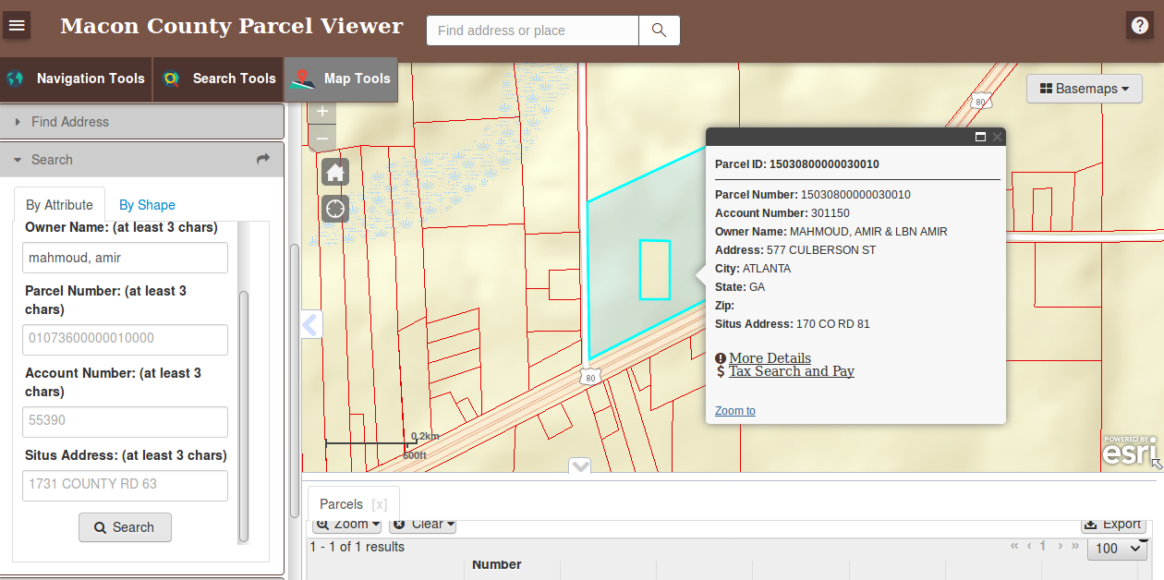
Task: Click the Zoom to link in the popup
Action: 735,411
